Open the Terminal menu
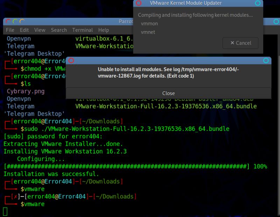The height and width of the screenshot is (217, 280). (x=82, y=30)
